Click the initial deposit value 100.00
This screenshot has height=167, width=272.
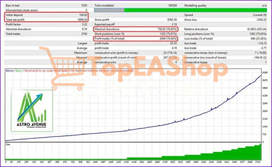click(x=83, y=15)
